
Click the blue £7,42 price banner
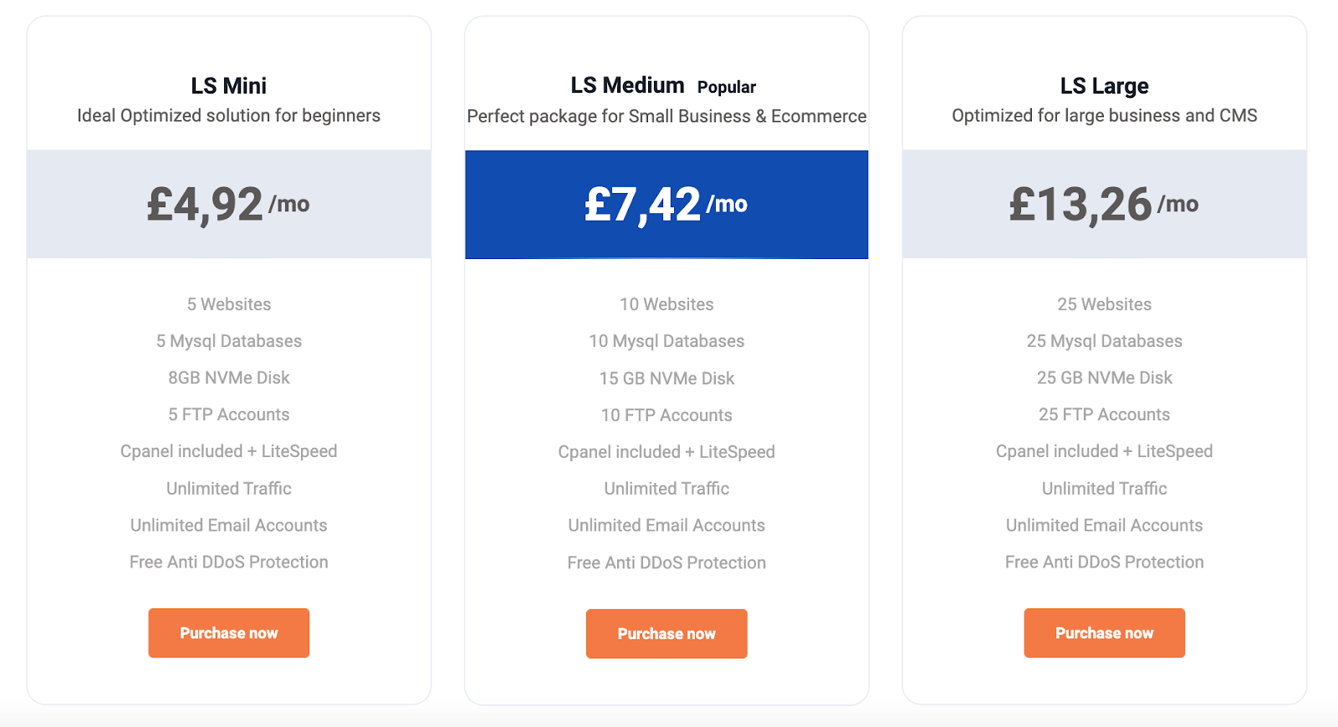click(x=666, y=204)
